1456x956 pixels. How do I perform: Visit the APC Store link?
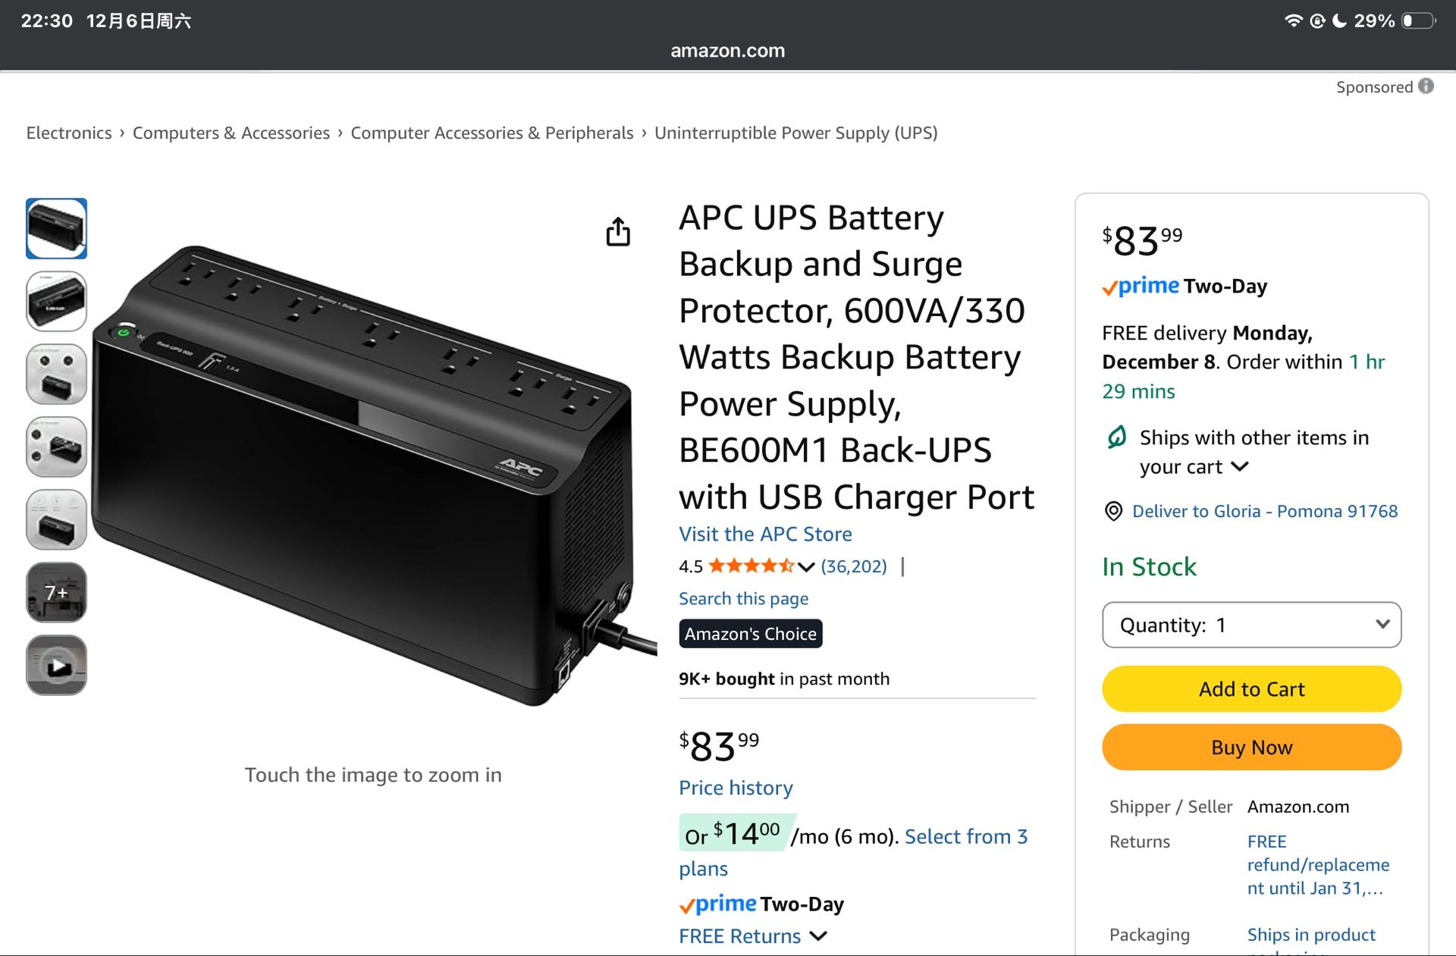764,534
